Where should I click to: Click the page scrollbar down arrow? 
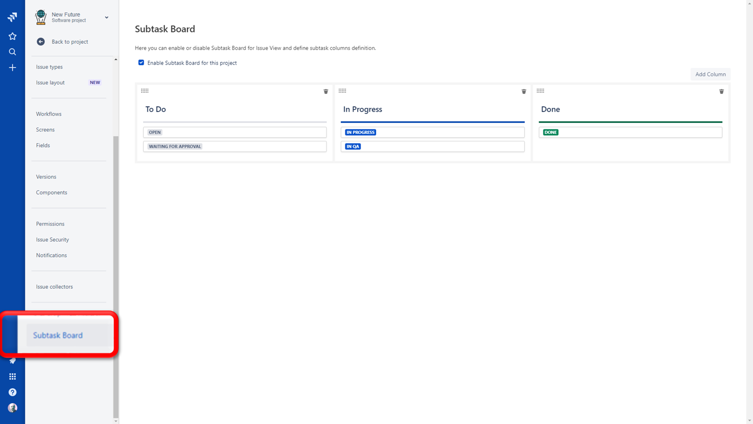coord(750,420)
